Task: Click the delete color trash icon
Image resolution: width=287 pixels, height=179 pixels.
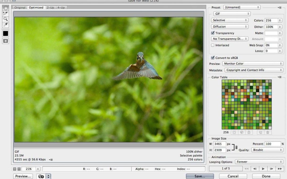Action: (x=268, y=132)
